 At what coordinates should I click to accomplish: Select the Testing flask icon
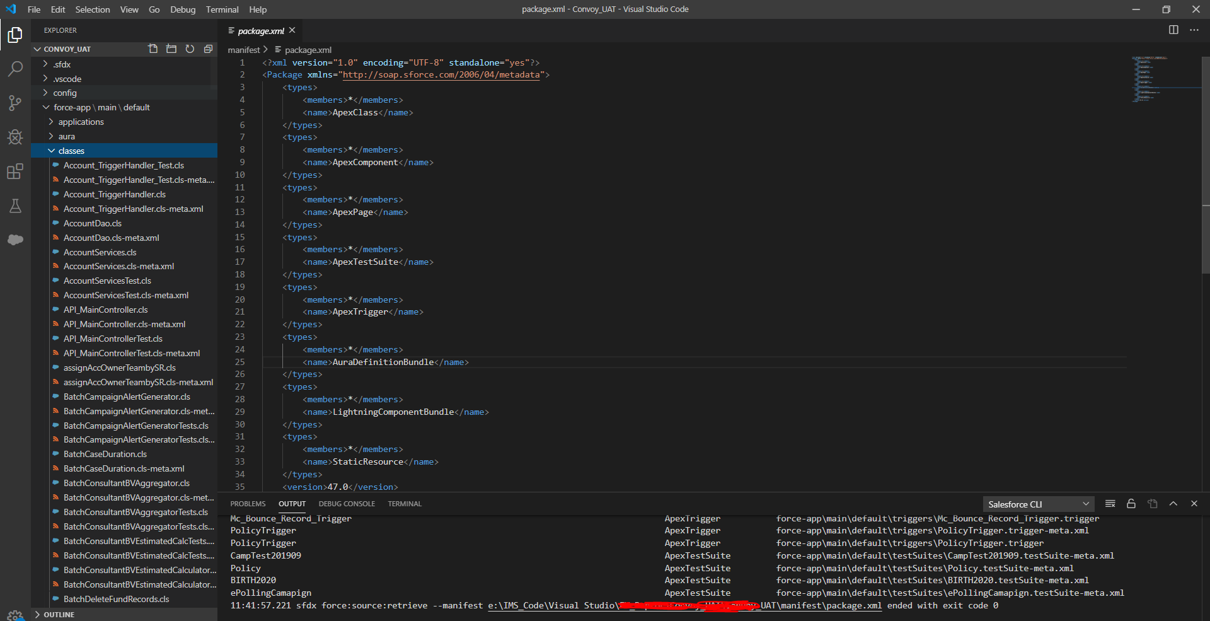15,206
